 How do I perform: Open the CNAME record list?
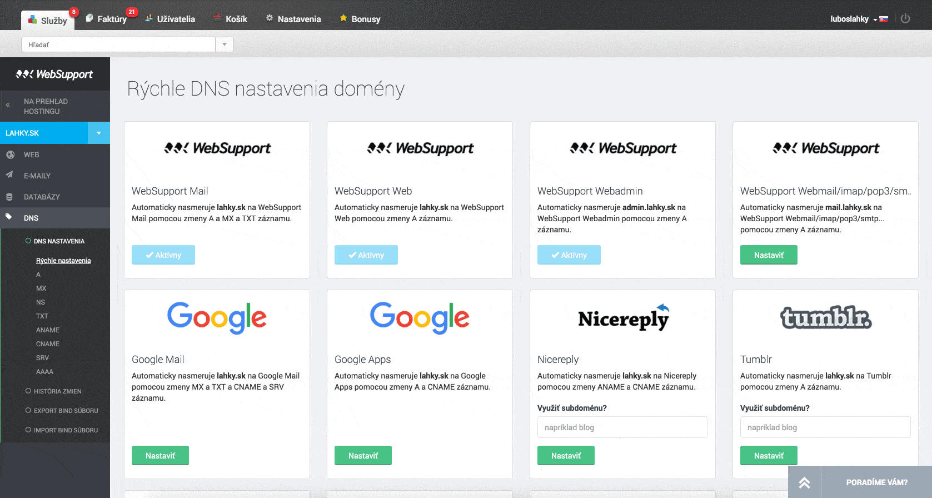[x=48, y=344]
